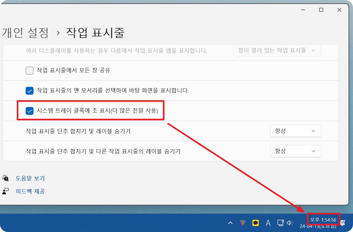Check '작업 표시줄에서 모든 창 공유' checkbox
353x232 pixels.
point(30,71)
